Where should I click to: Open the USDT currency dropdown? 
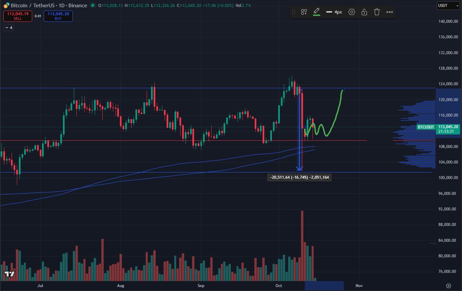click(448, 6)
